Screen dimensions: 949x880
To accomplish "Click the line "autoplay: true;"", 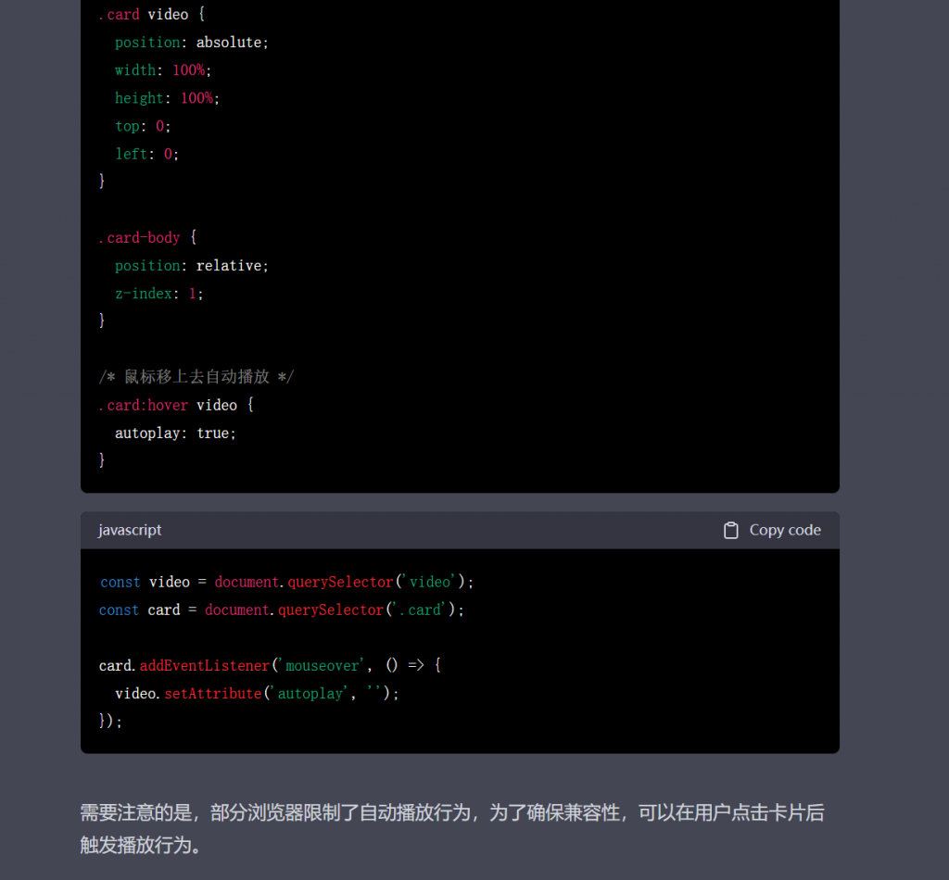I will [x=175, y=433].
